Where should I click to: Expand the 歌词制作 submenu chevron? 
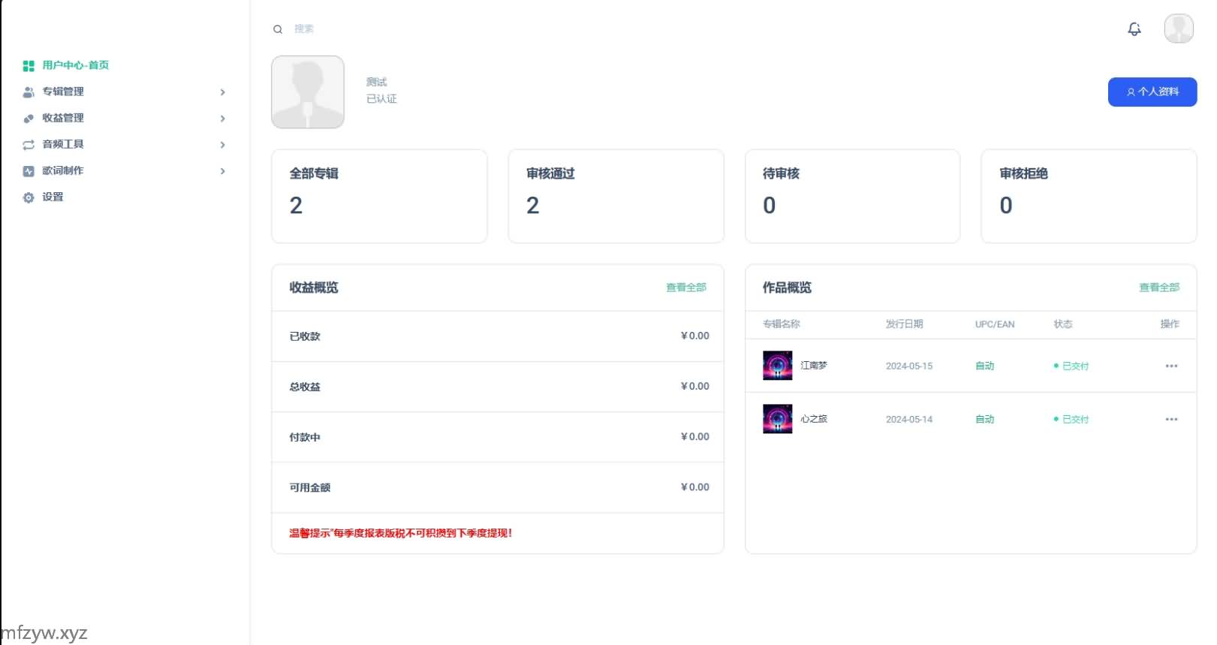[222, 171]
